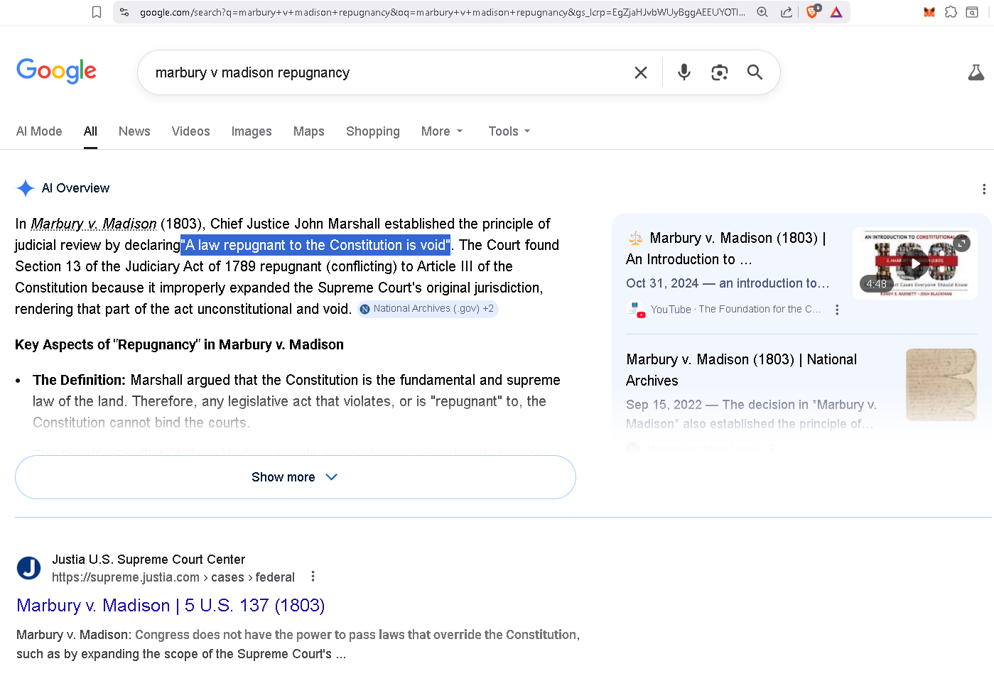This screenshot has width=994, height=676.
Task: Clear the search box with the X icon
Action: [x=640, y=72]
